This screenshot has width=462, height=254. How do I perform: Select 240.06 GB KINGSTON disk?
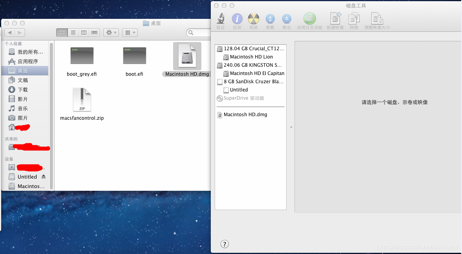click(x=250, y=65)
